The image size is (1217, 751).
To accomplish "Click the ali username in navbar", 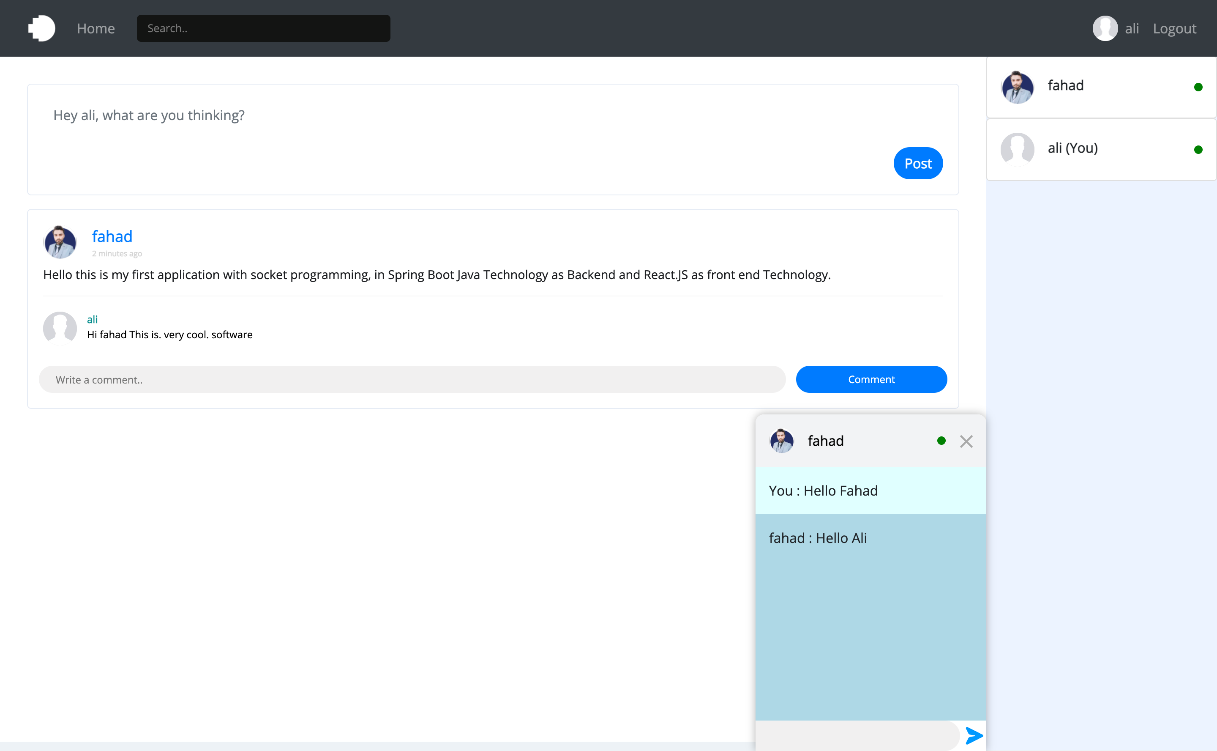I will [x=1132, y=29].
